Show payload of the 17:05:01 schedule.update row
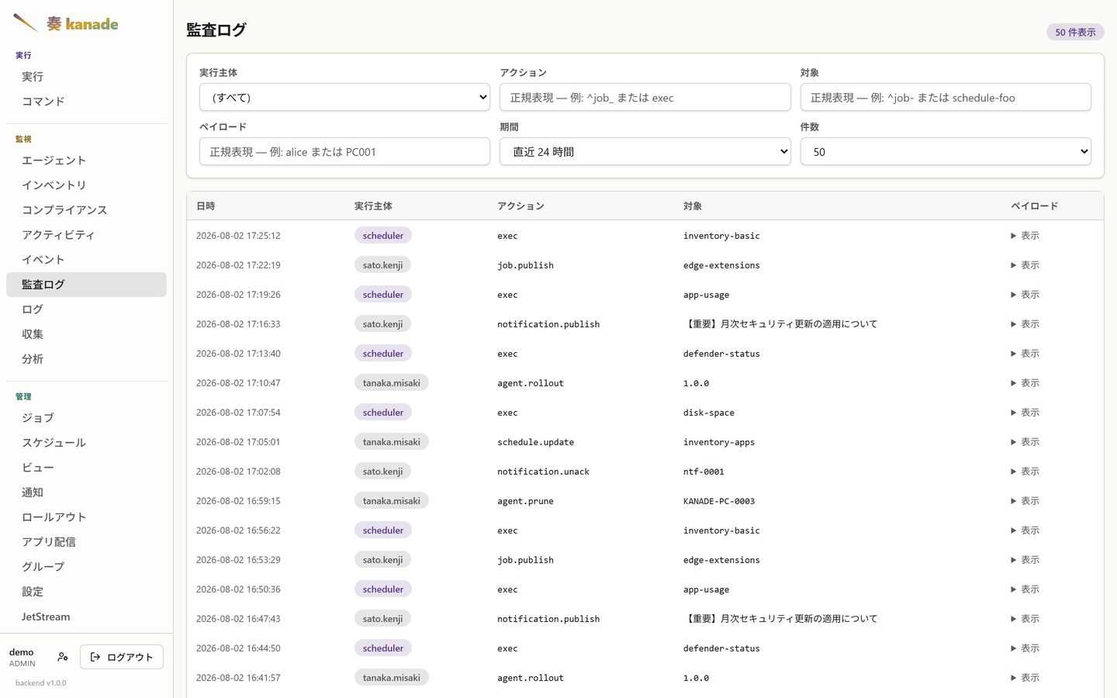The image size is (1117, 698). click(1025, 442)
